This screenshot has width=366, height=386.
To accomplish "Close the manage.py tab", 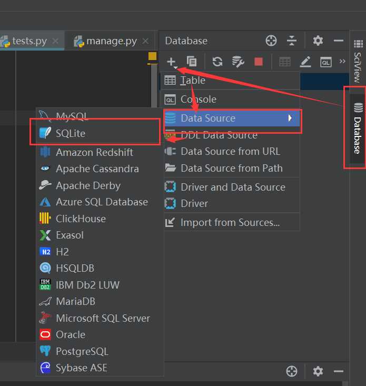I will [145, 41].
